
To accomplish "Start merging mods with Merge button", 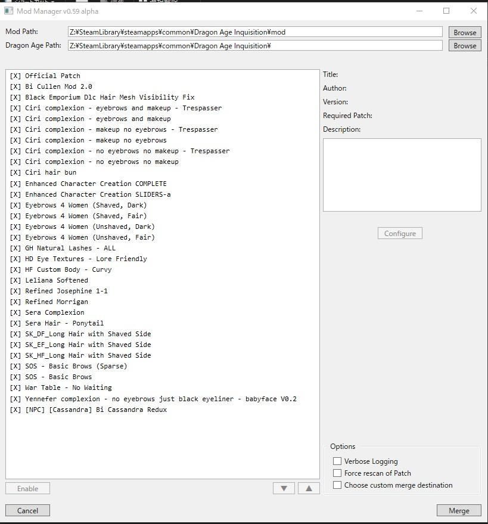I will [459, 510].
